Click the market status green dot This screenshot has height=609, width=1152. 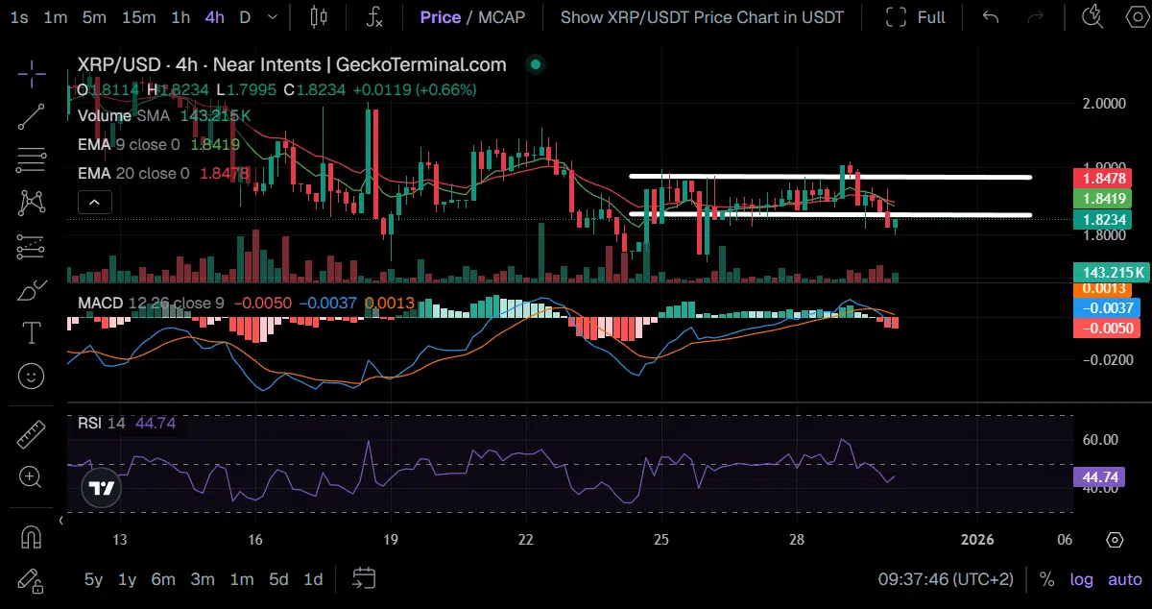point(536,64)
